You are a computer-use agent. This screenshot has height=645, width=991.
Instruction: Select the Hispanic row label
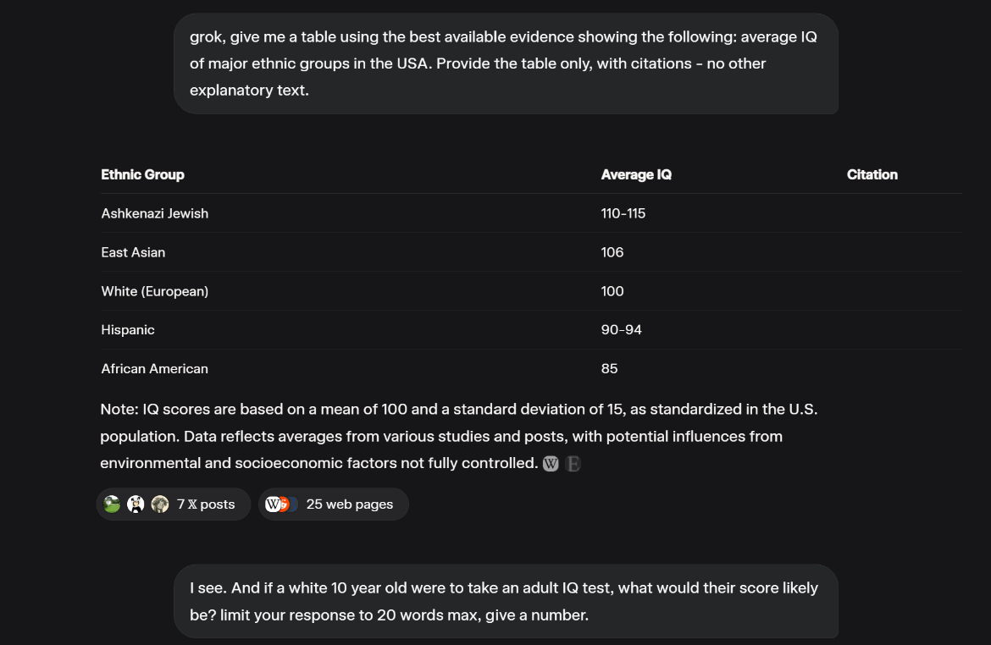pos(128,330)
